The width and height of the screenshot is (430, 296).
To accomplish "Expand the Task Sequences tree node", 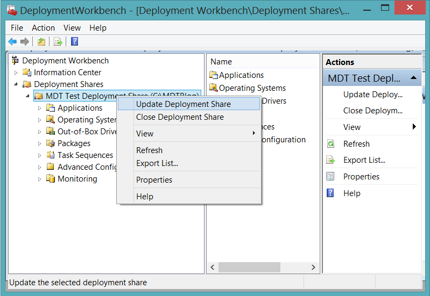I will [39, 155].
